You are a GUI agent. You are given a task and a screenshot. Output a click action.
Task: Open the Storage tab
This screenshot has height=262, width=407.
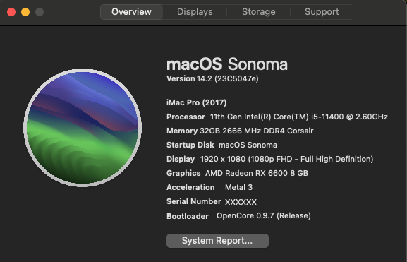pyautogui.click(x=259, y=12)
